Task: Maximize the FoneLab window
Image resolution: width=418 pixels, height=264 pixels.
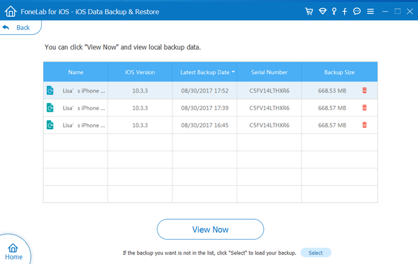Action: tap(397, 11)
